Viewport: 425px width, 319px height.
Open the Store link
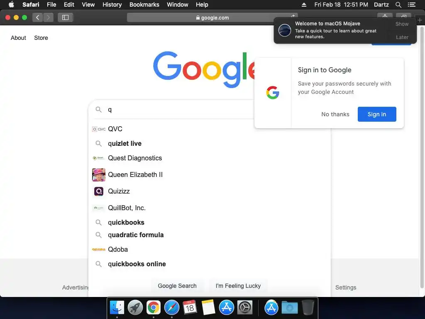click(x=41, y=38)
